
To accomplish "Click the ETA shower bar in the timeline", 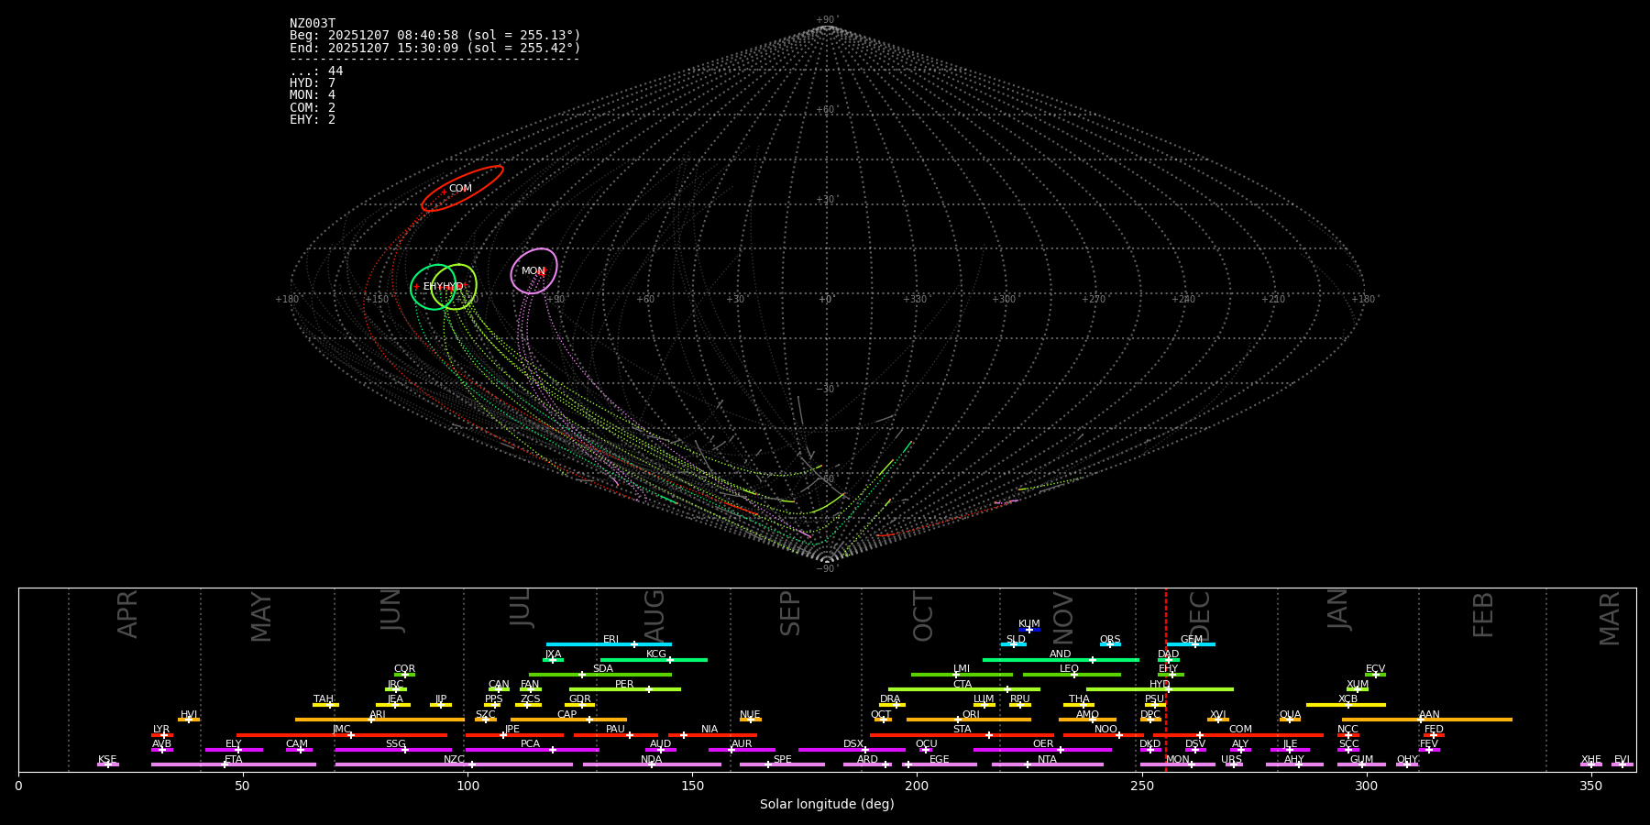I will pyautogui.click(x=234, y=764).
